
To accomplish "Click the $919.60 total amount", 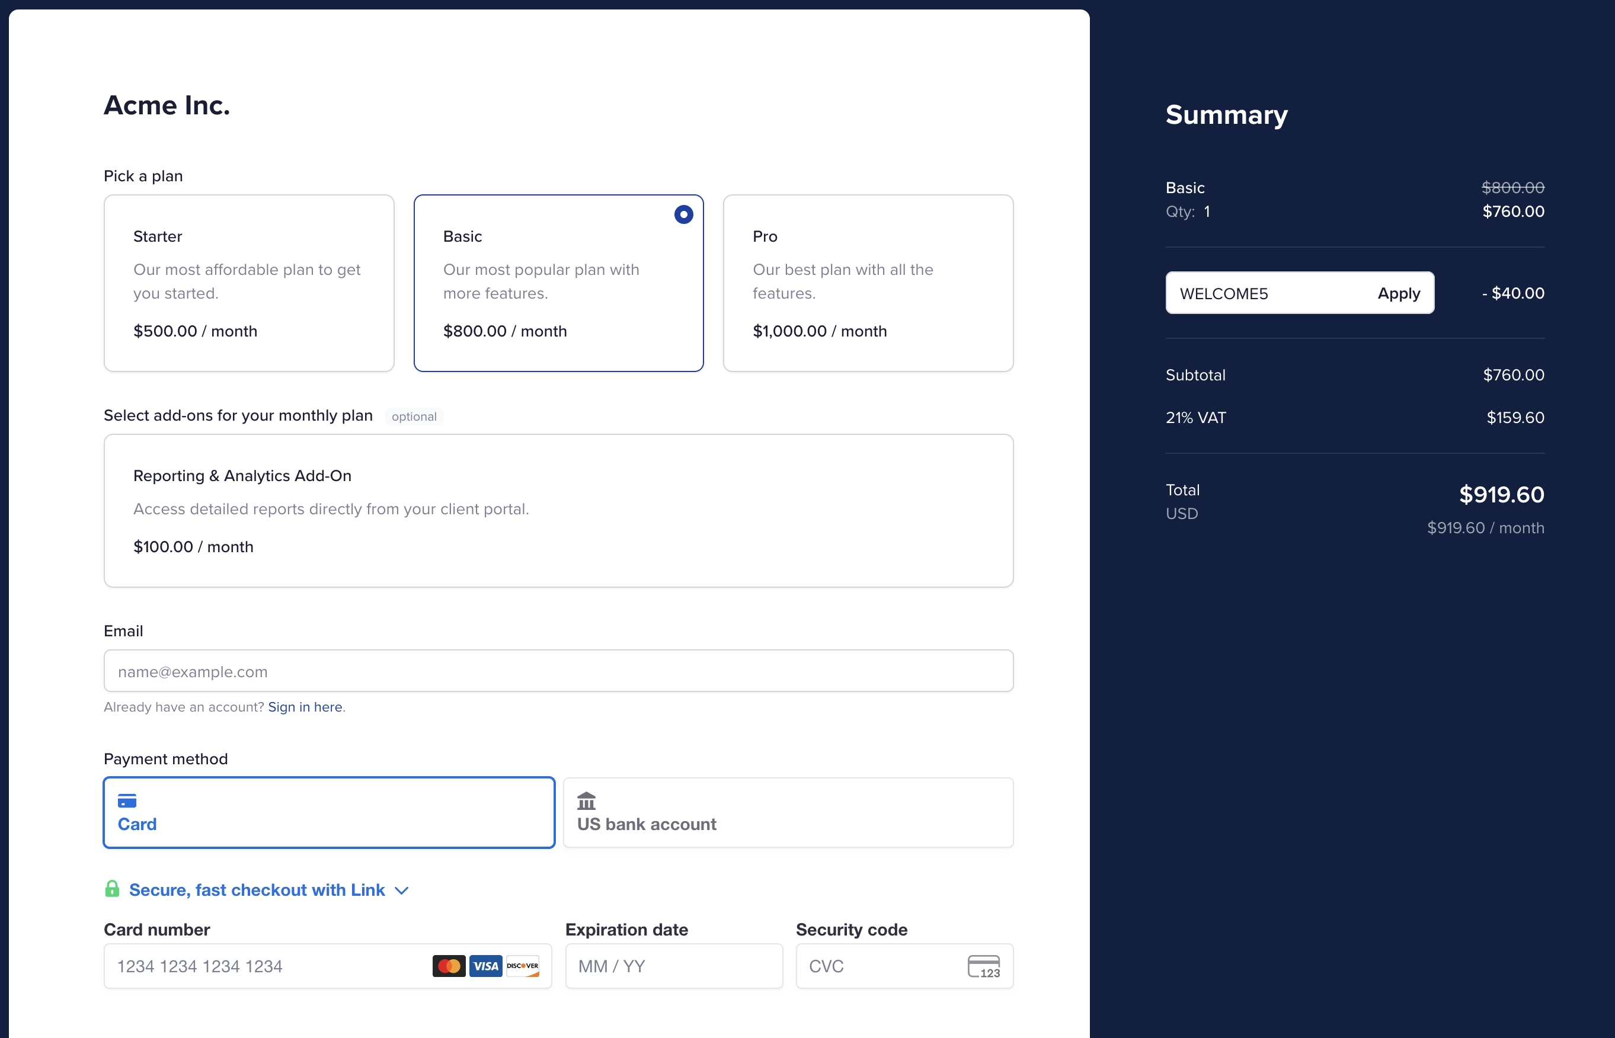I will point(1501,494).
